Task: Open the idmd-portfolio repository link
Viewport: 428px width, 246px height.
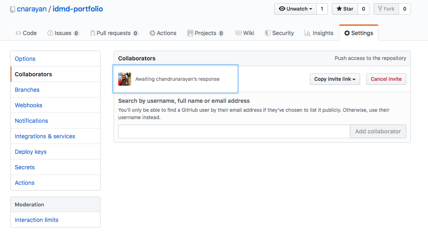Action: click(78, 9)
